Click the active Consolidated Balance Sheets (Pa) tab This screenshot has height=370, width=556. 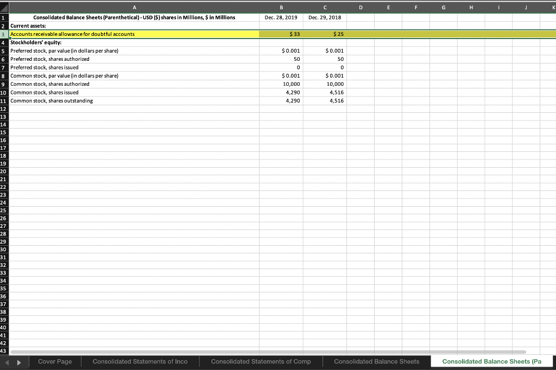point(491,361)
